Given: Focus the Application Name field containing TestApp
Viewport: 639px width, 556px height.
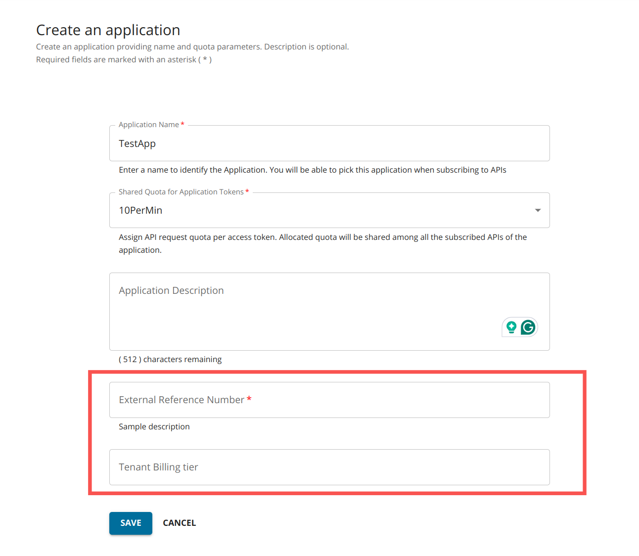Looking at the screenshot, I should point(329,143).
